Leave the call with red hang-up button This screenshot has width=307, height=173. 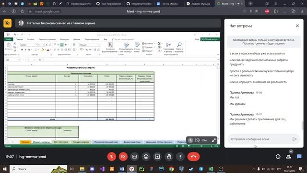point(193,157)
